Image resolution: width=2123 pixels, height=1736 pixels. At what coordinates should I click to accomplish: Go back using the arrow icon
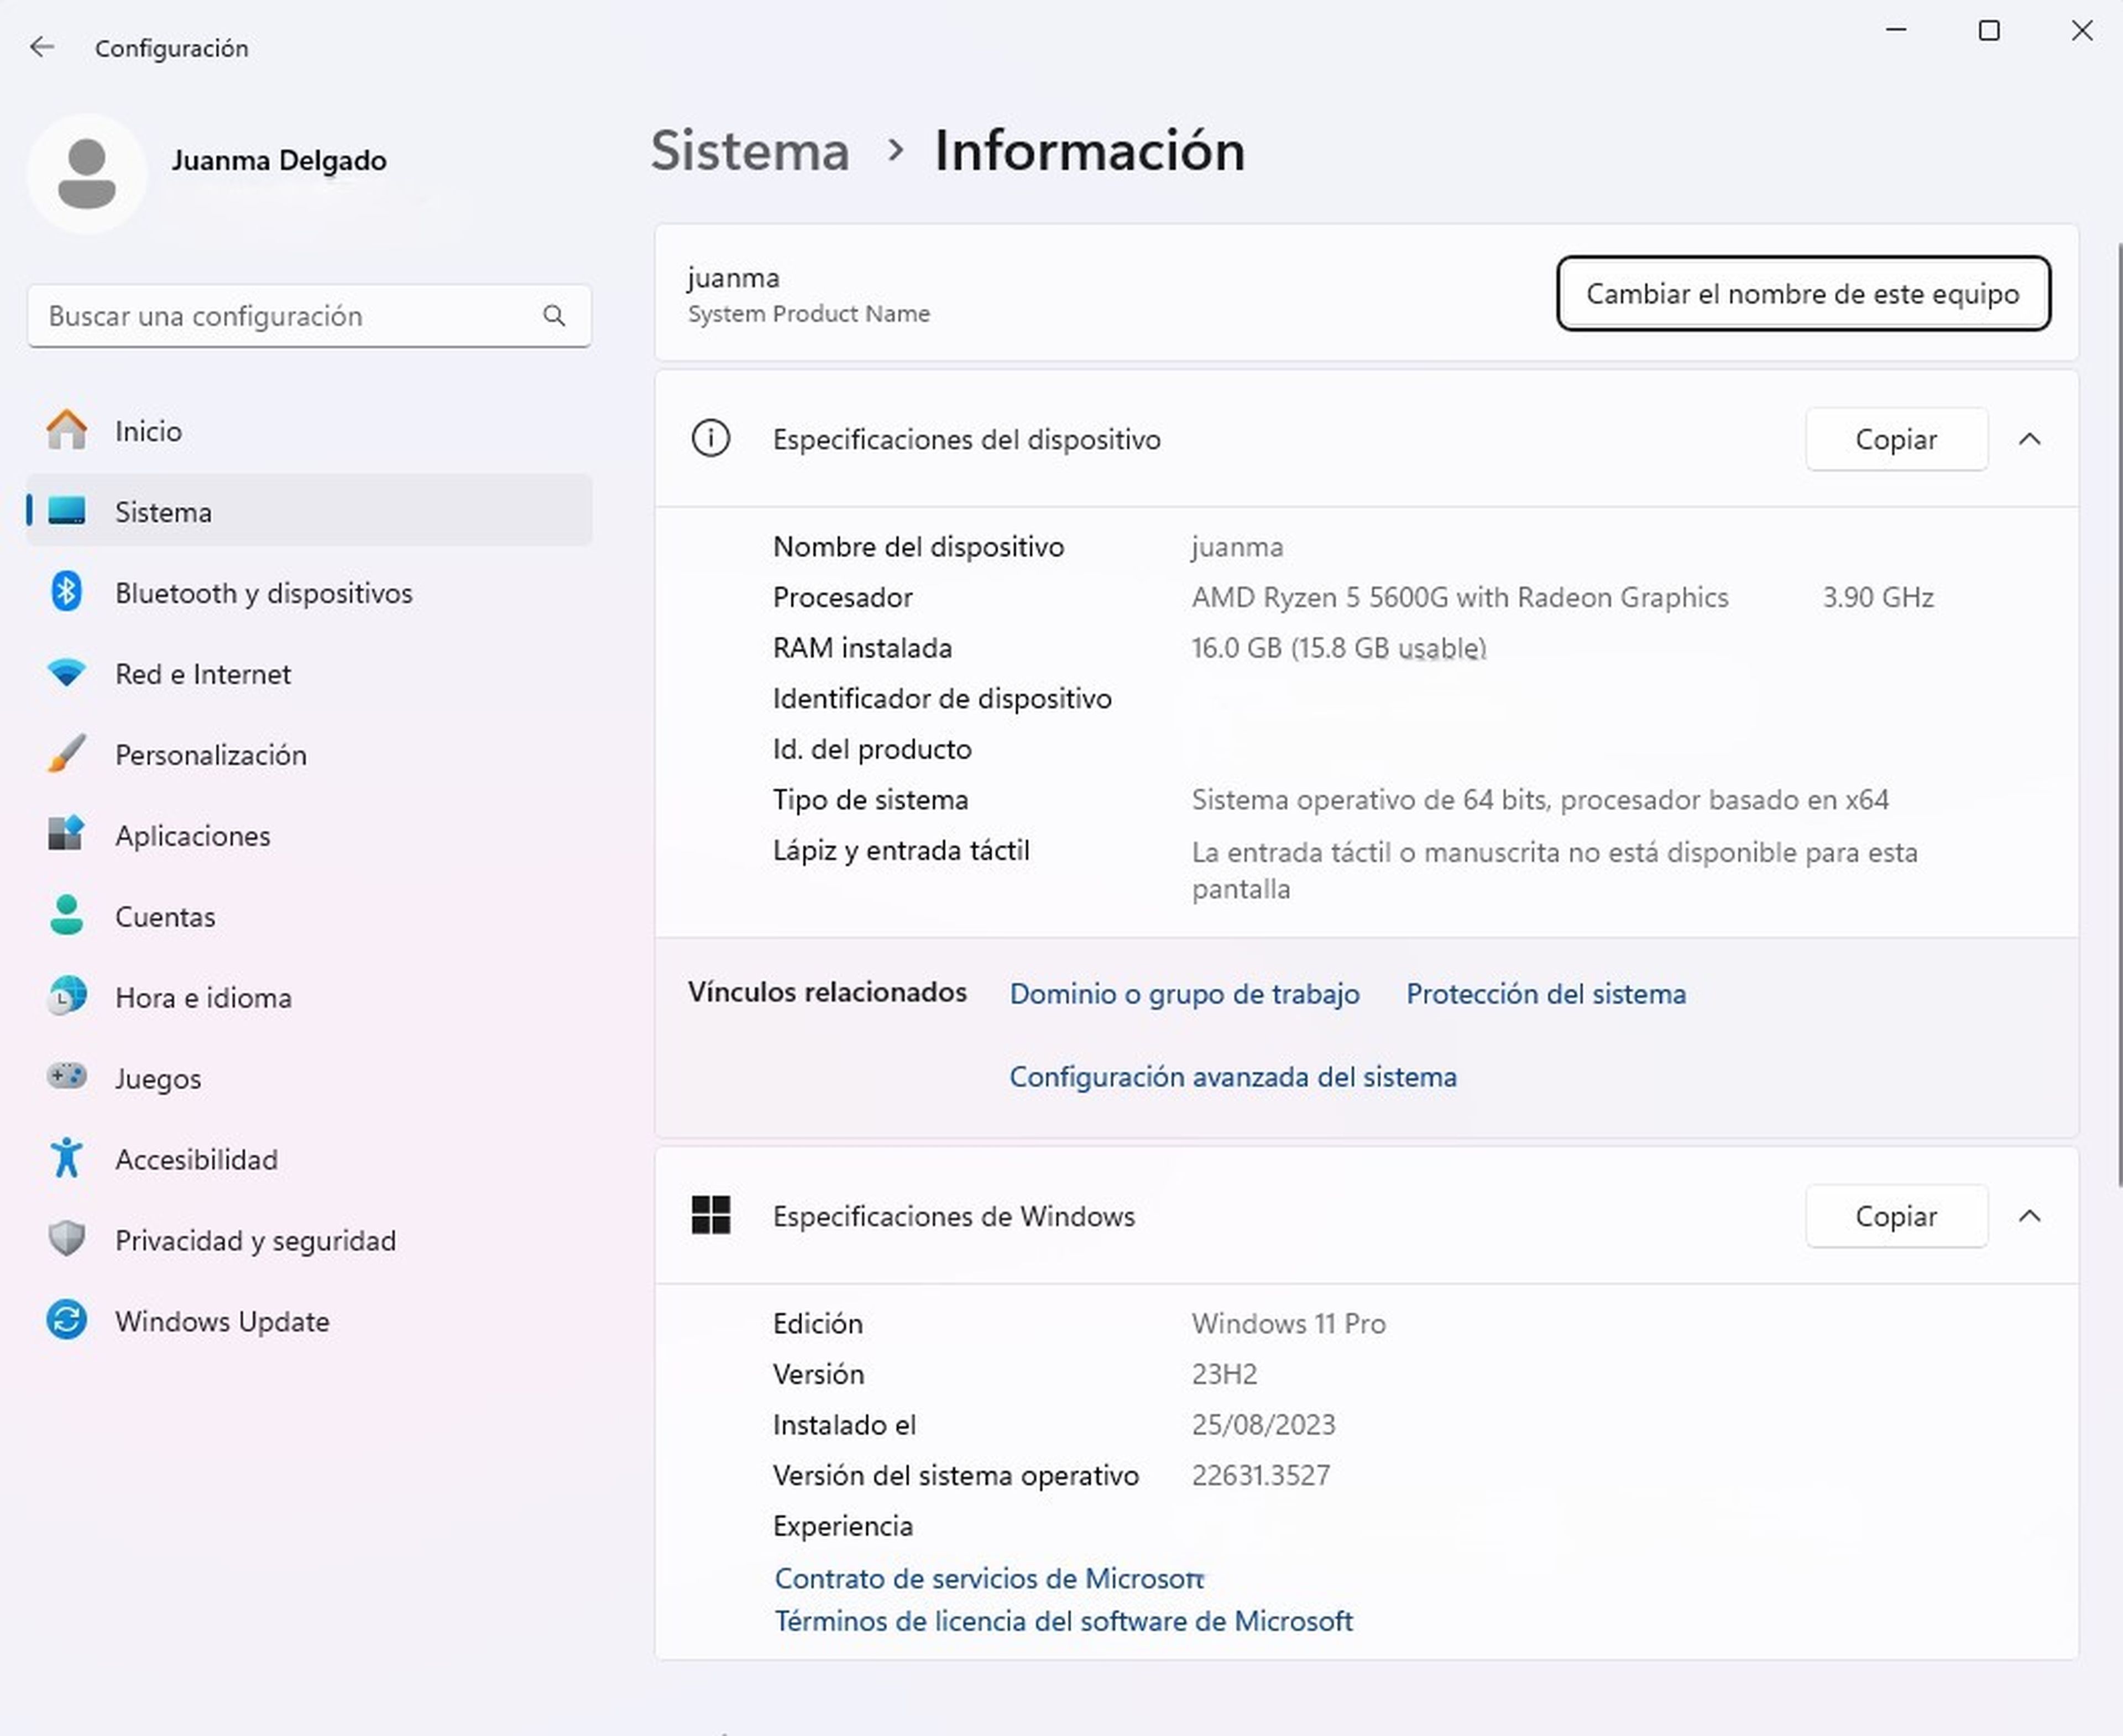42,47
